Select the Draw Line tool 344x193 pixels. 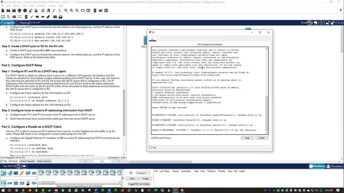[x=31, y=17]
